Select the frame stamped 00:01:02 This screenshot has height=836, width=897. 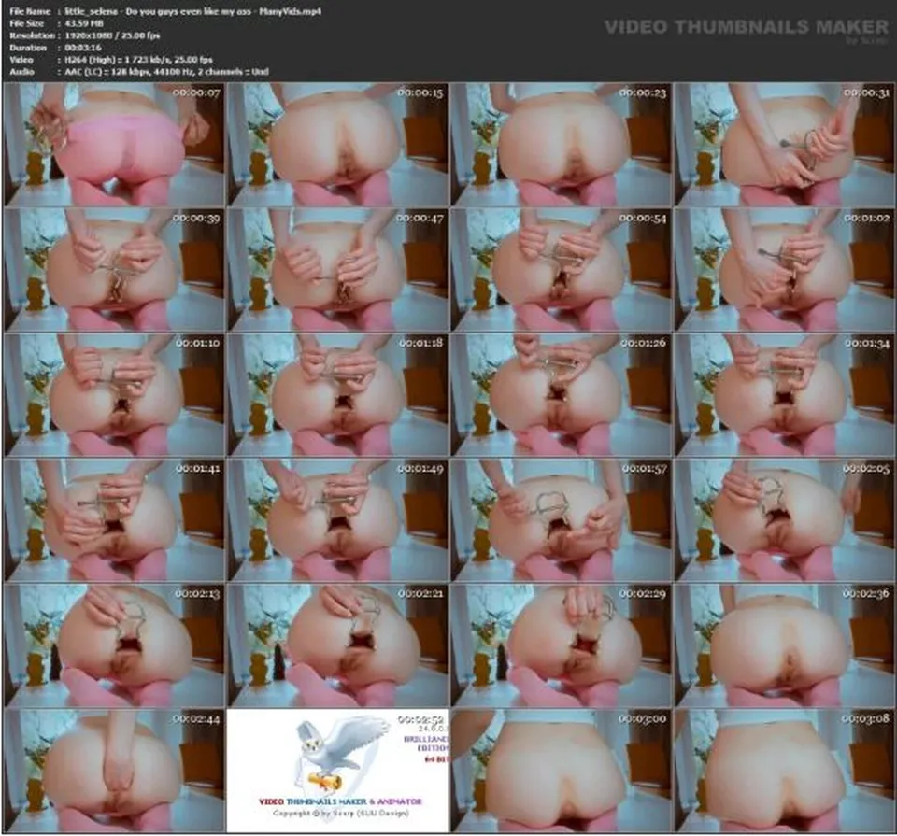784,269
